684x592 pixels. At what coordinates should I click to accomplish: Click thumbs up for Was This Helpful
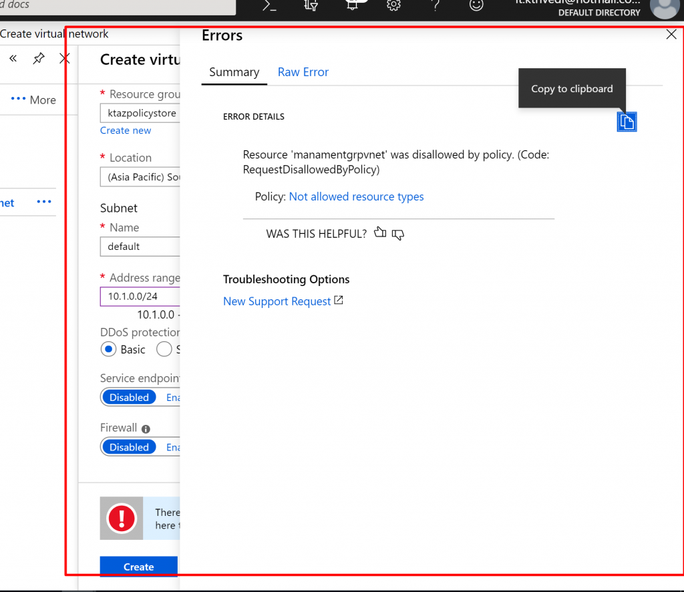380,233
